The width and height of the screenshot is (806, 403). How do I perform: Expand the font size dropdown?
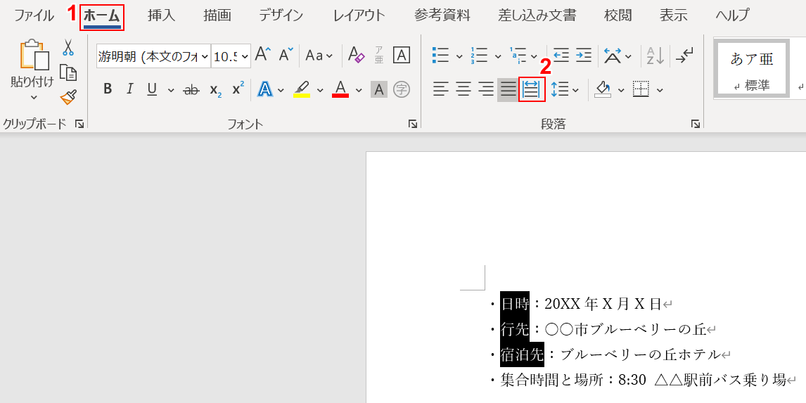[245, 56]
